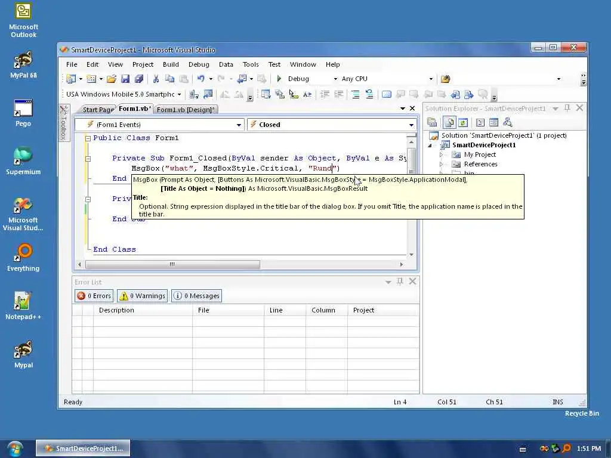Click the Navigate Backward toolbar icon

tap(242, 79)
